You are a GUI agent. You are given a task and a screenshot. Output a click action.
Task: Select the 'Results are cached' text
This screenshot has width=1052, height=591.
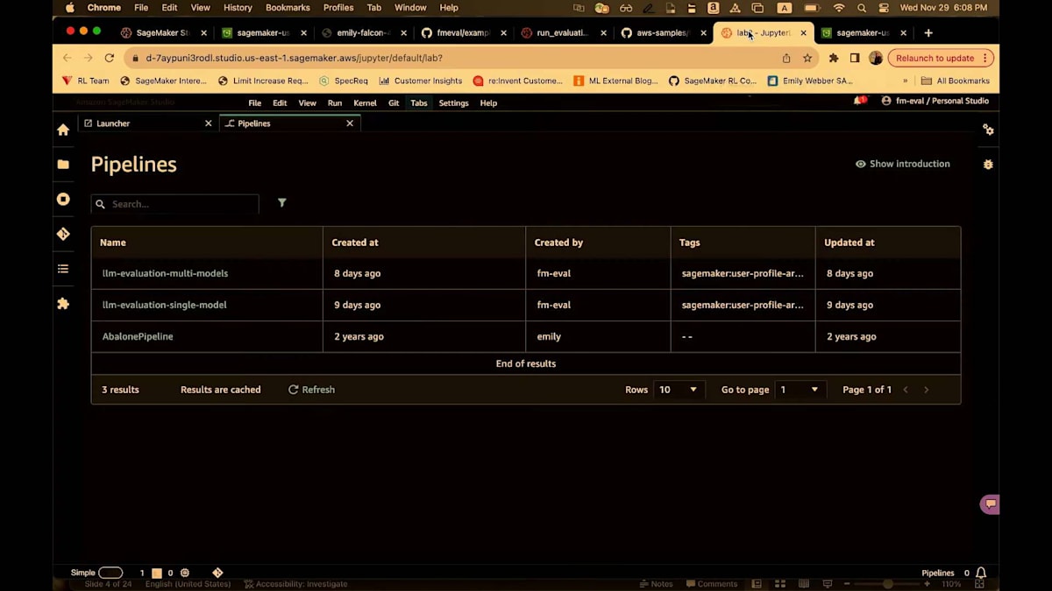click(x=221, y=390)
